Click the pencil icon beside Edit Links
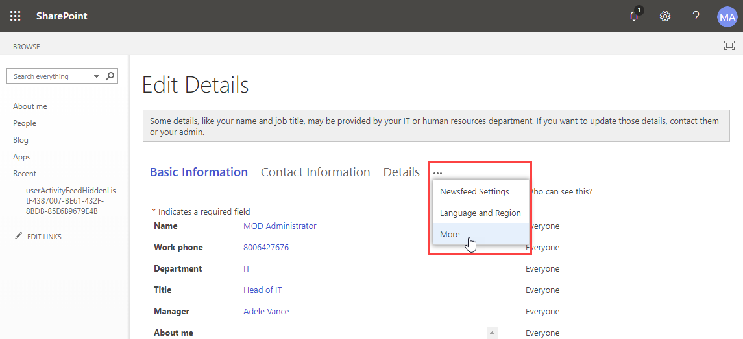 tap(18, 237)
